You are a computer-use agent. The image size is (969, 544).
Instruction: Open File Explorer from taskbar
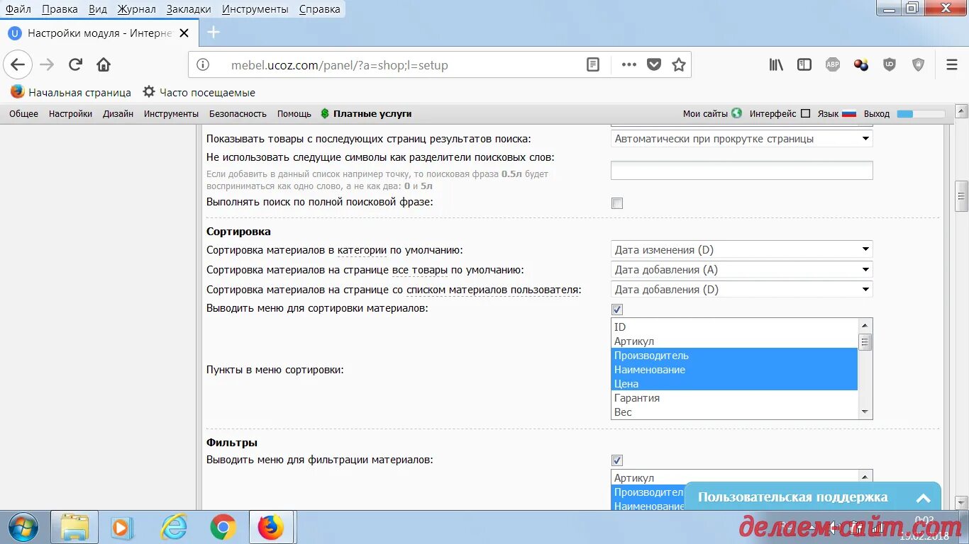tap(74, 527)
